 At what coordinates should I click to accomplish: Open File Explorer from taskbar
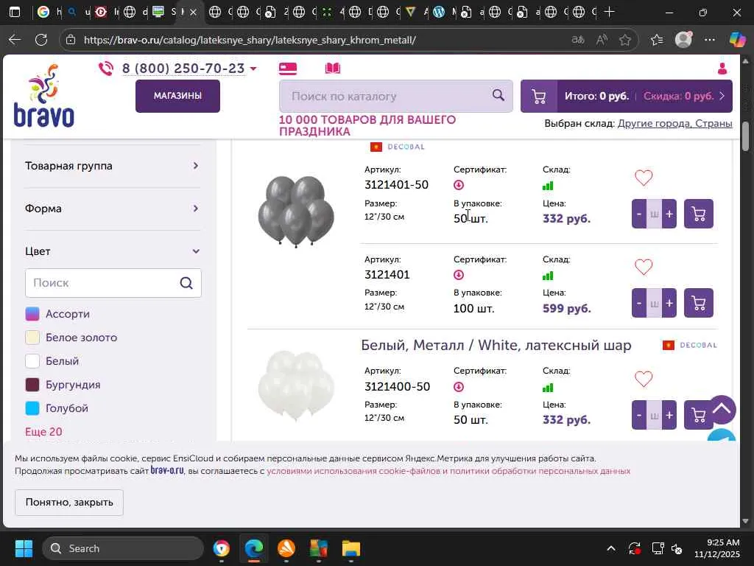tap(351, 548)
